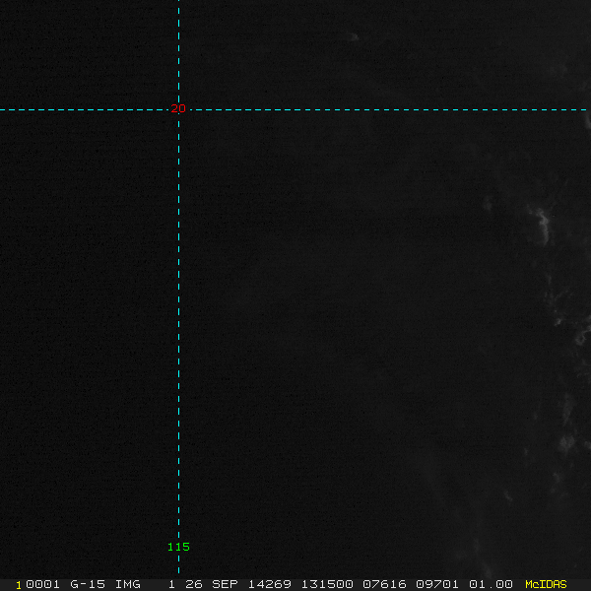Screen dimensions: 591x591
Task: Click the band number 1 before the date
Action: (171, 584)
